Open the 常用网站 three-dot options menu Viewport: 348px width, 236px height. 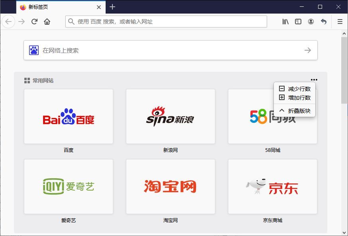(314, 80)
